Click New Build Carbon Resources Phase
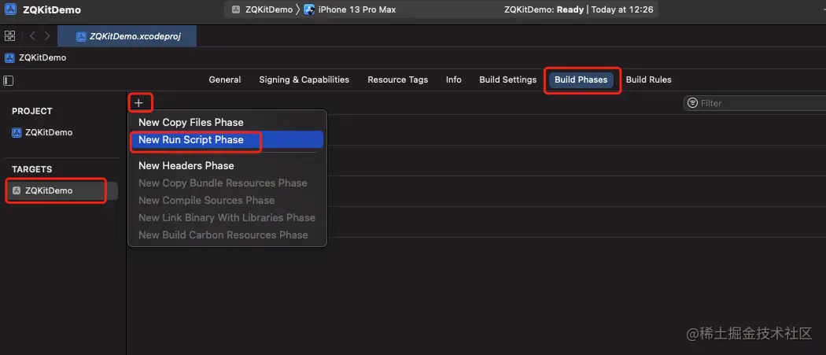This screenshot has height=355, width=826. pos(223,235)
